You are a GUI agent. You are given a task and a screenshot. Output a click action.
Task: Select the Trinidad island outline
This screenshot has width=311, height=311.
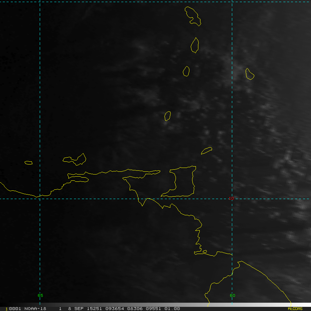[183, 181]
